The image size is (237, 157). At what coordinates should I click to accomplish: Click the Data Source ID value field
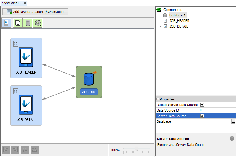(216, 110)
